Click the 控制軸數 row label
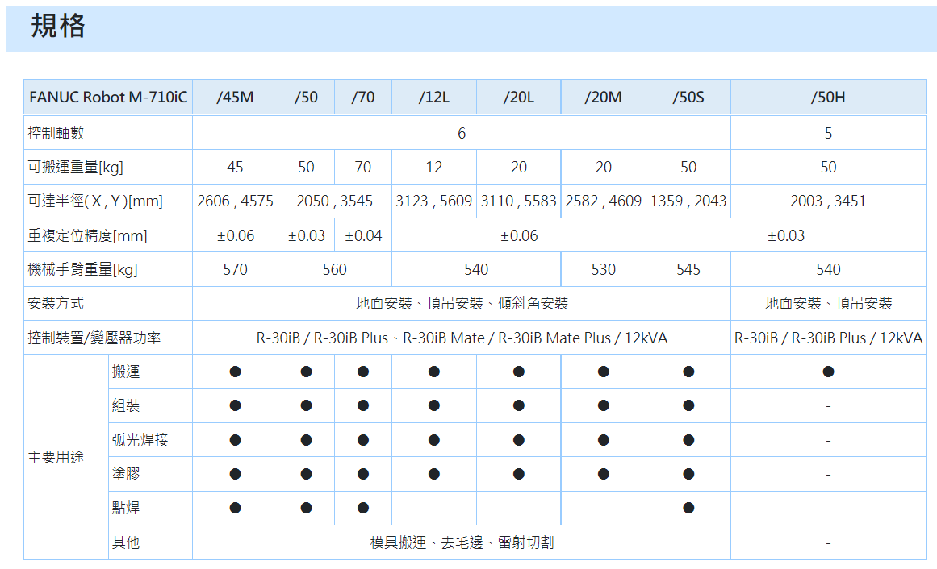 56,133
